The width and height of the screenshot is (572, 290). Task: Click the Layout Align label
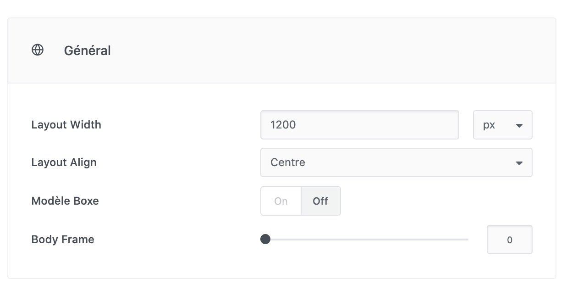click(x=64, y=162)
